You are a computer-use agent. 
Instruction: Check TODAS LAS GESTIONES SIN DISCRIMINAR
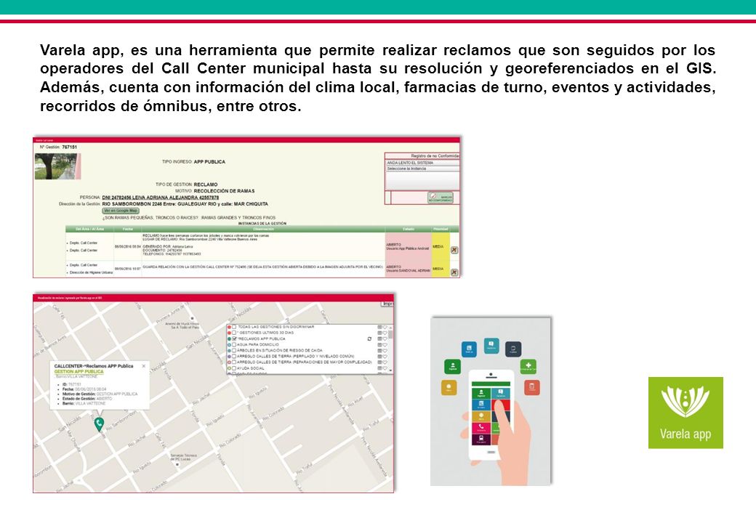[x=234, y=327]
